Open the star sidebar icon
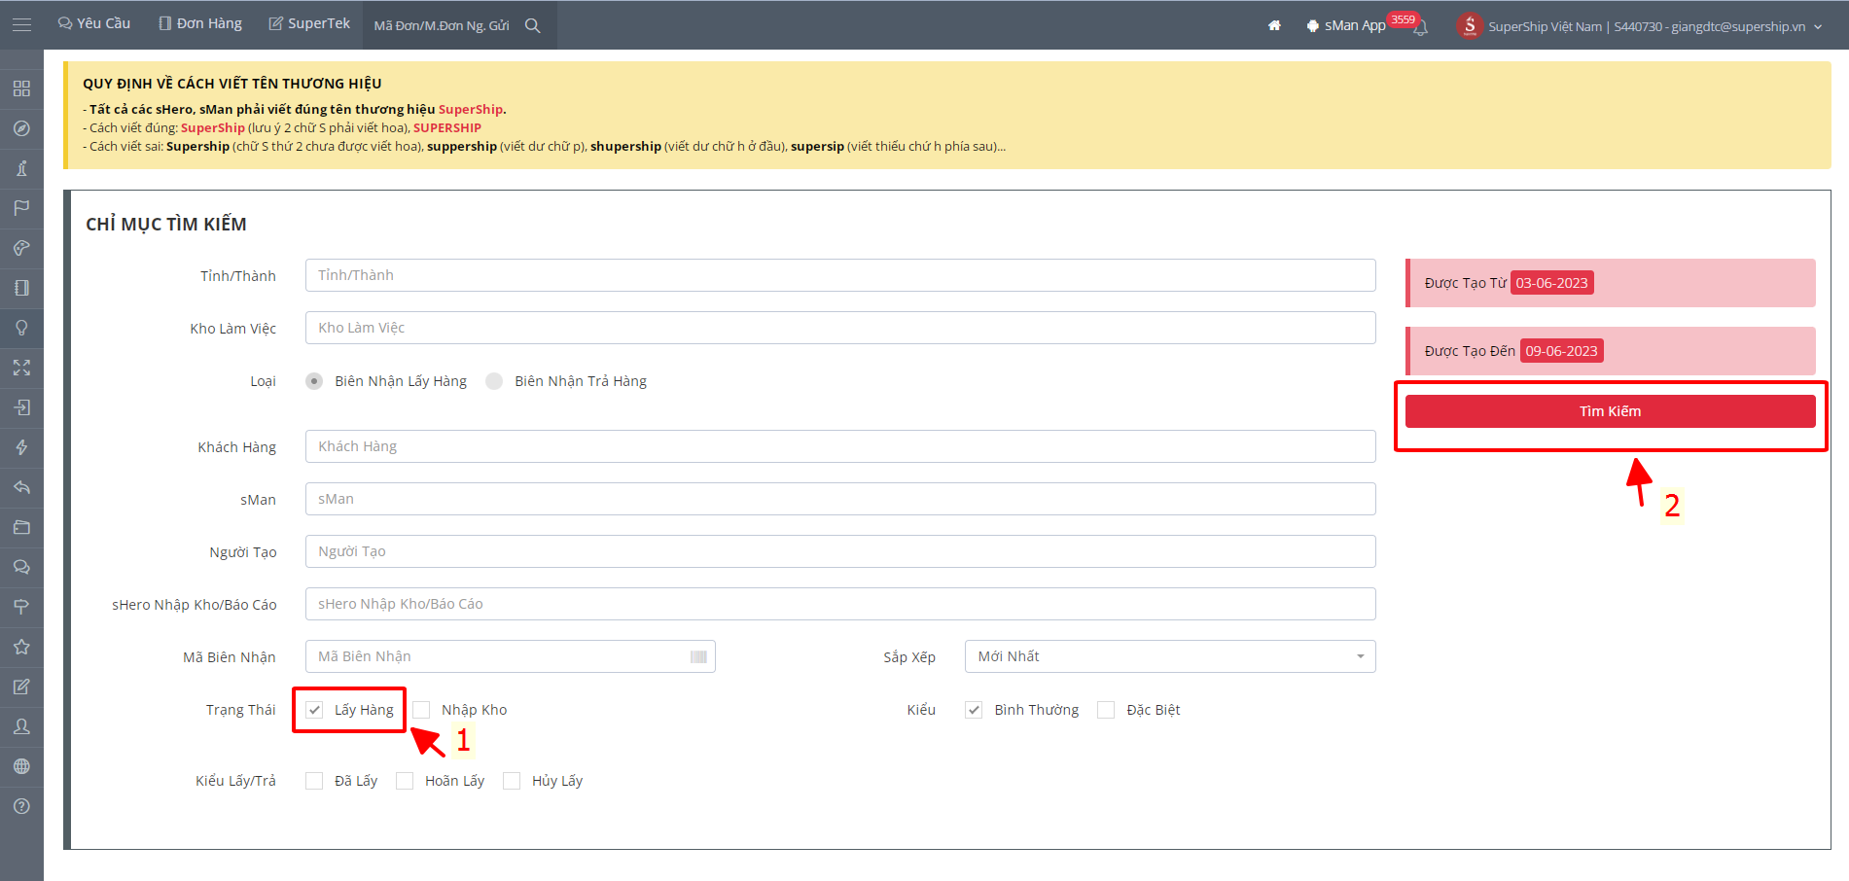The image size is (1849, 881). click(x=21, y=647)
